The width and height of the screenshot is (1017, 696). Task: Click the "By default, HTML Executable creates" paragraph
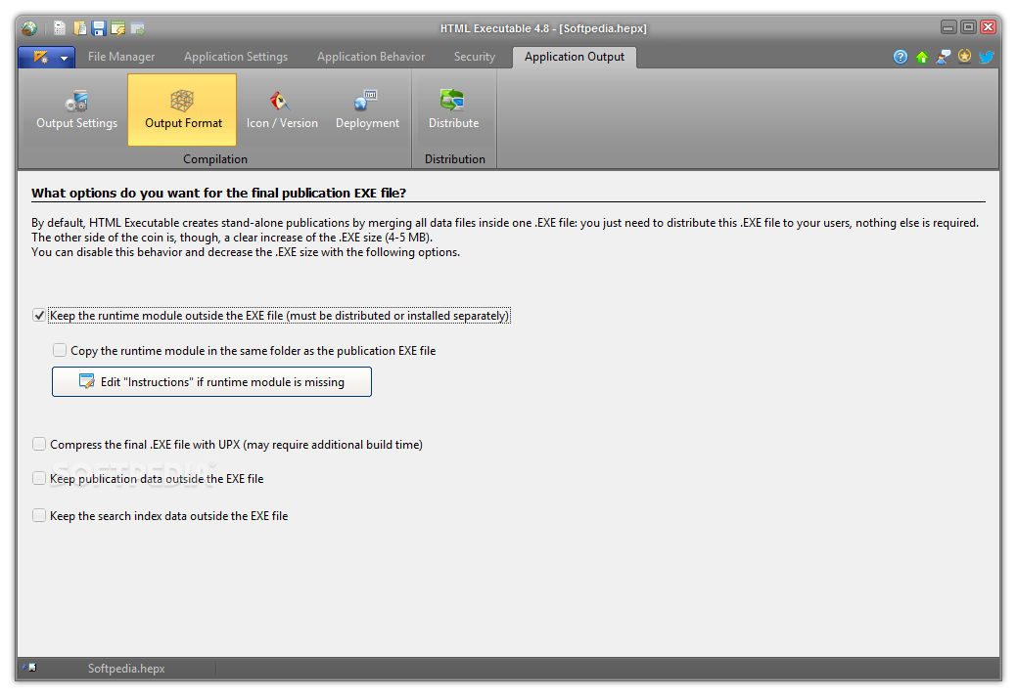tap(505, 238)
